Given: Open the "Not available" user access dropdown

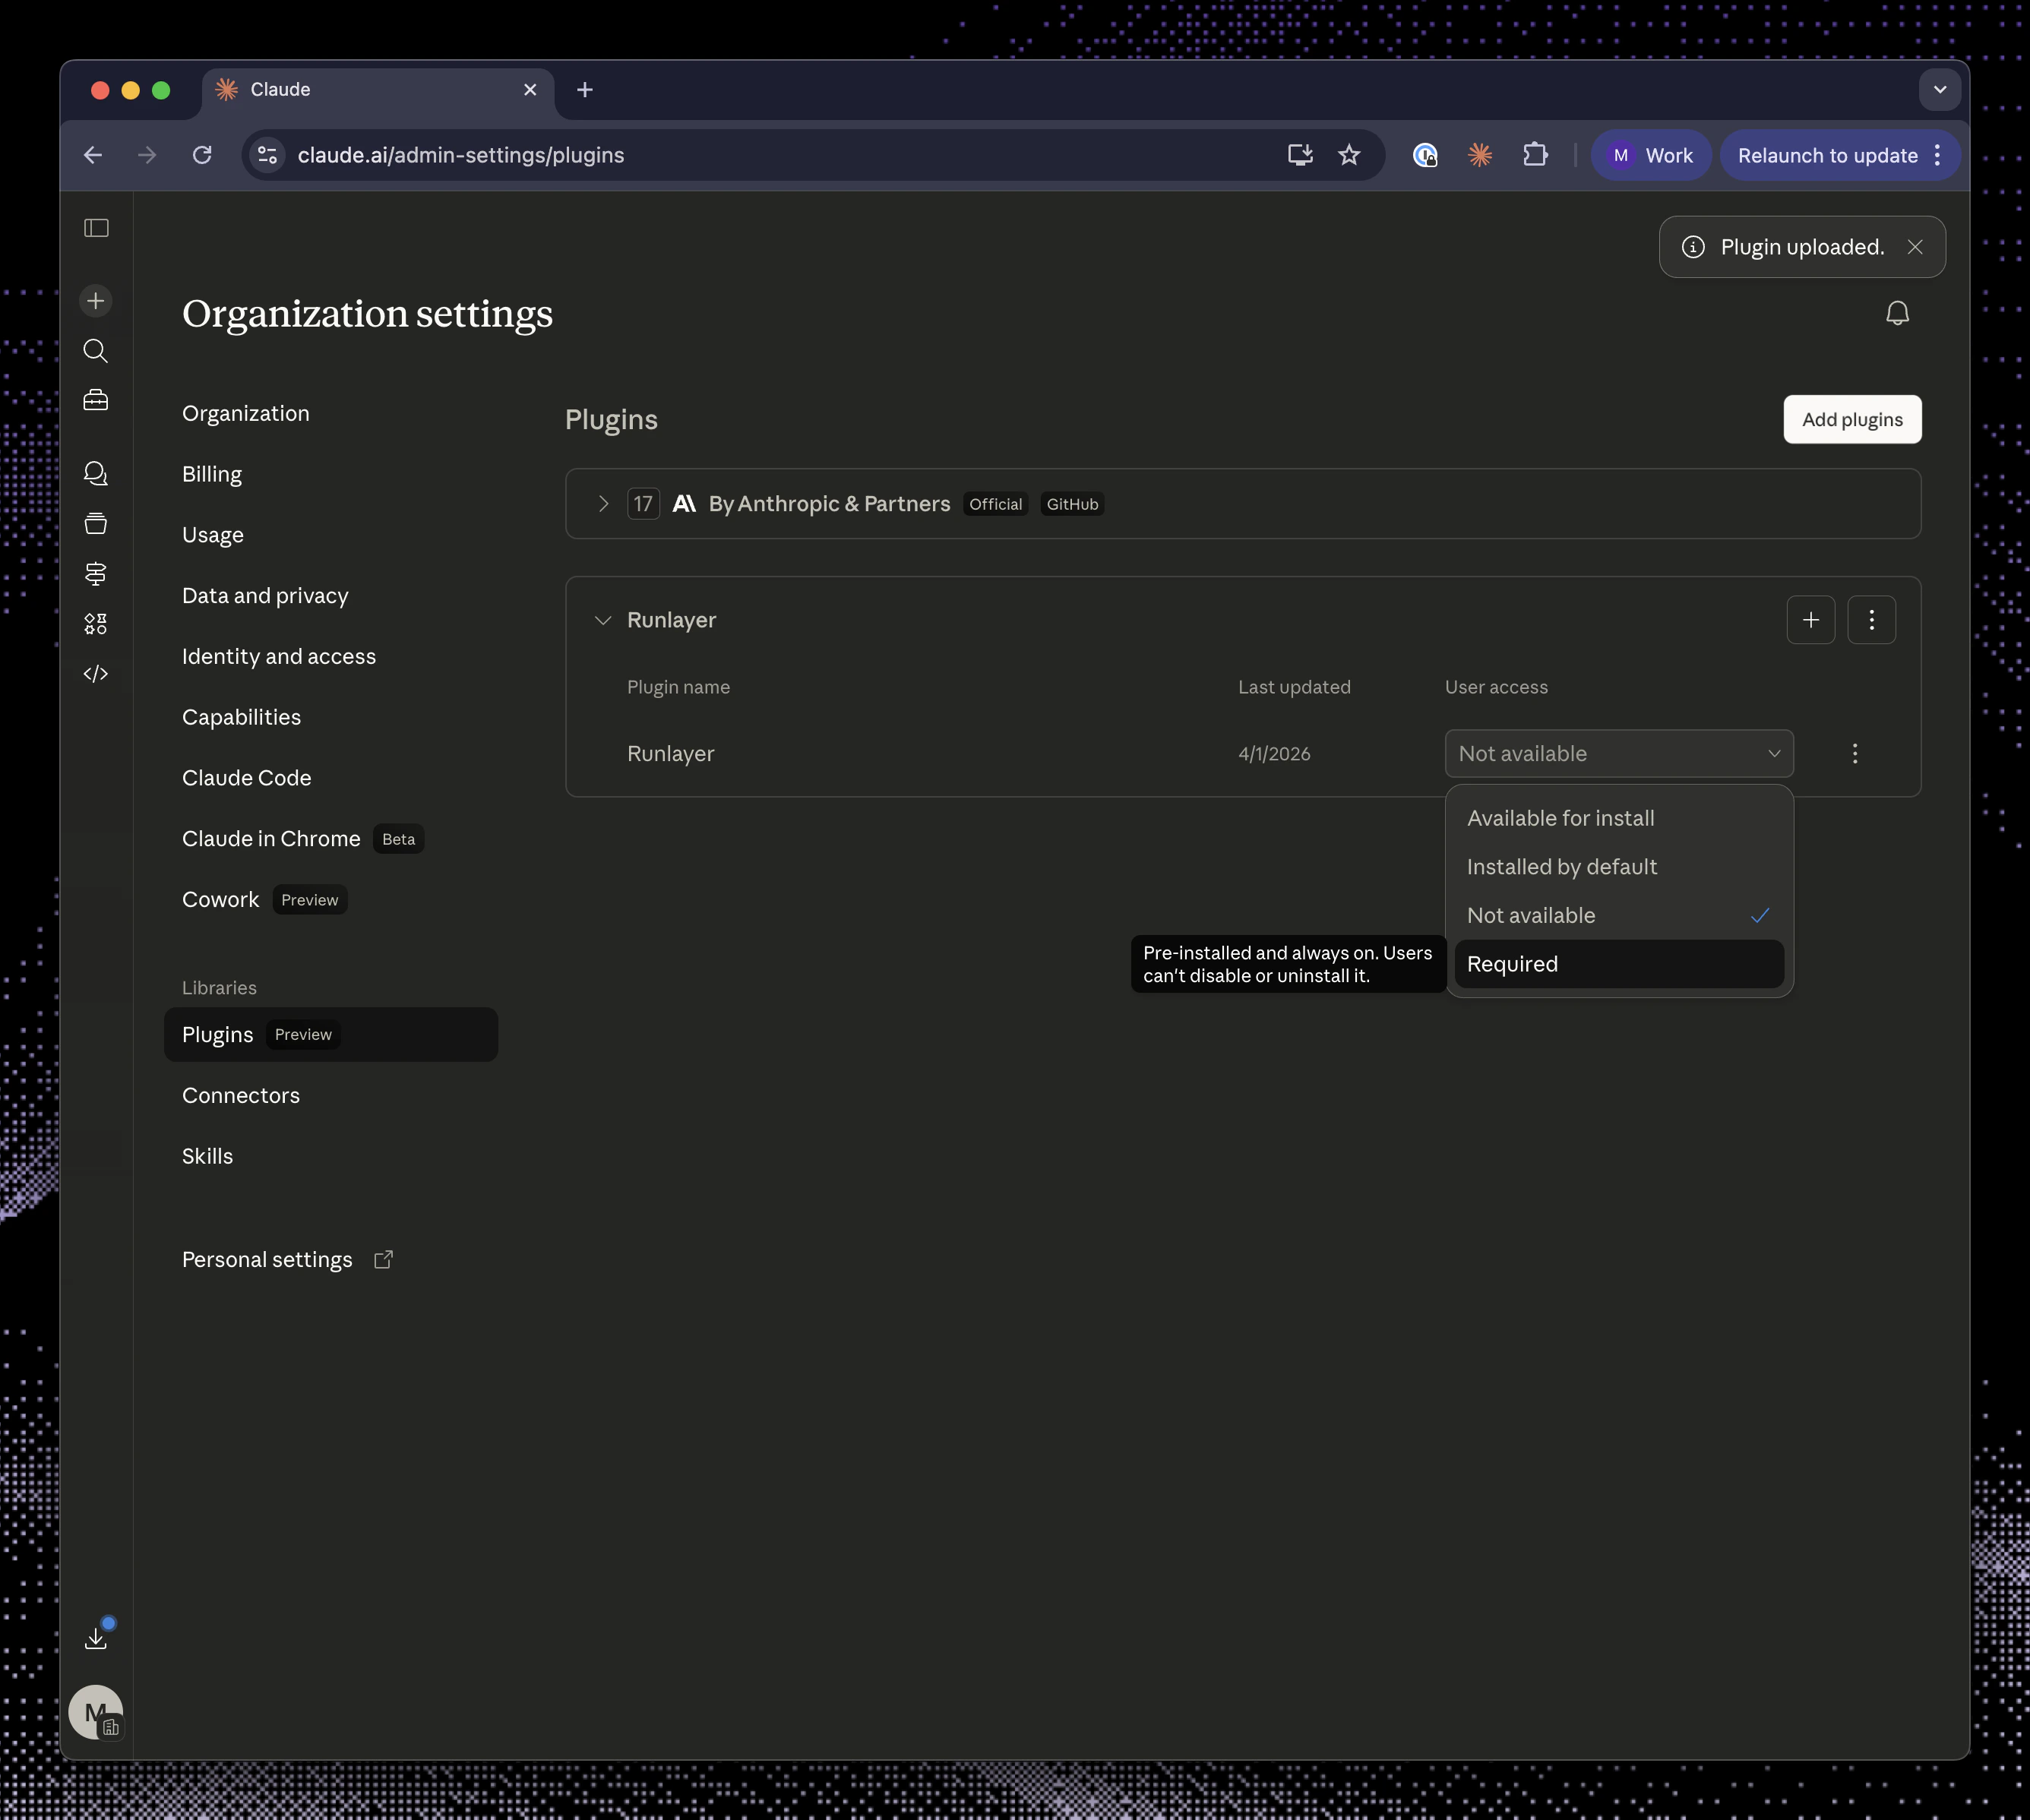Looking at the screenshot, I should [1619, 753].
